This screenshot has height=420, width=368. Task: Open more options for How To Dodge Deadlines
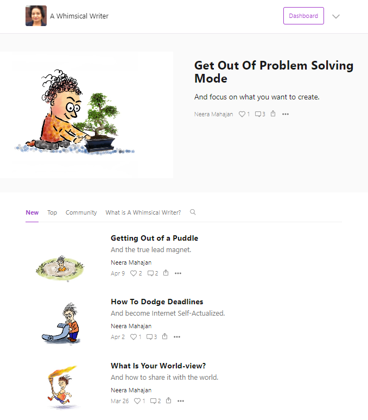177,337
